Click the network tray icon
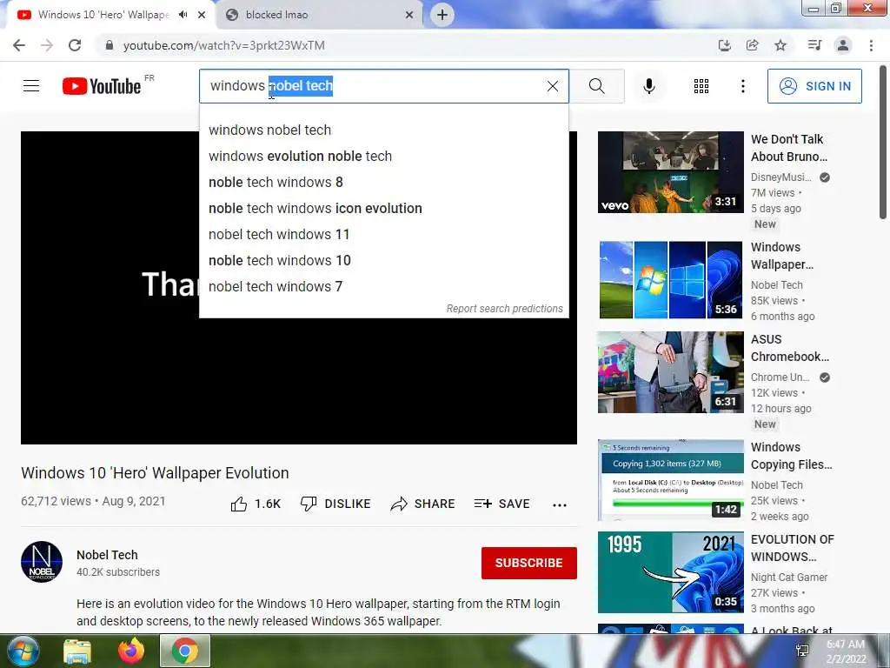 coord(802,651)
